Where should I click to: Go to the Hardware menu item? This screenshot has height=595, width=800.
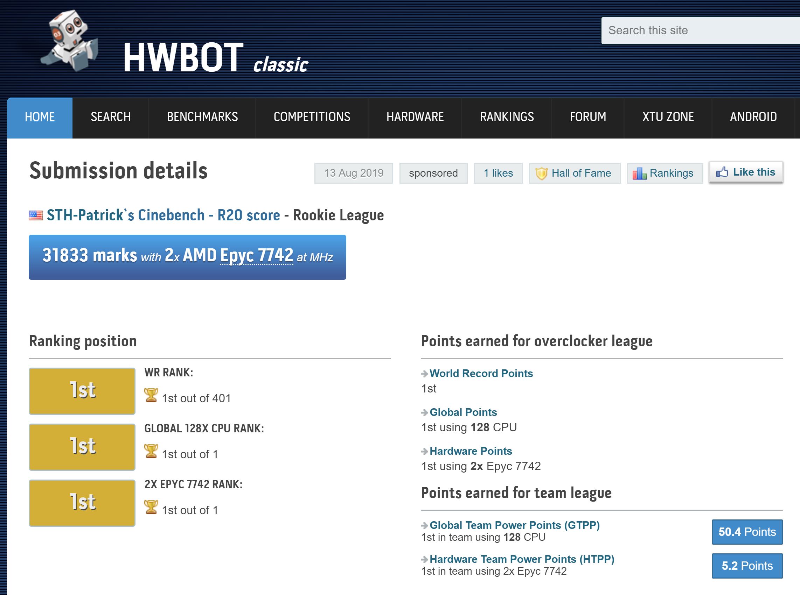(x=415, y=117)
